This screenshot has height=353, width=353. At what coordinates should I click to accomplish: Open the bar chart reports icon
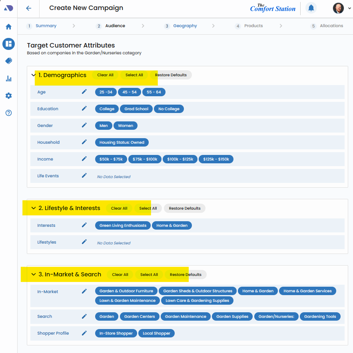point(8,79)
